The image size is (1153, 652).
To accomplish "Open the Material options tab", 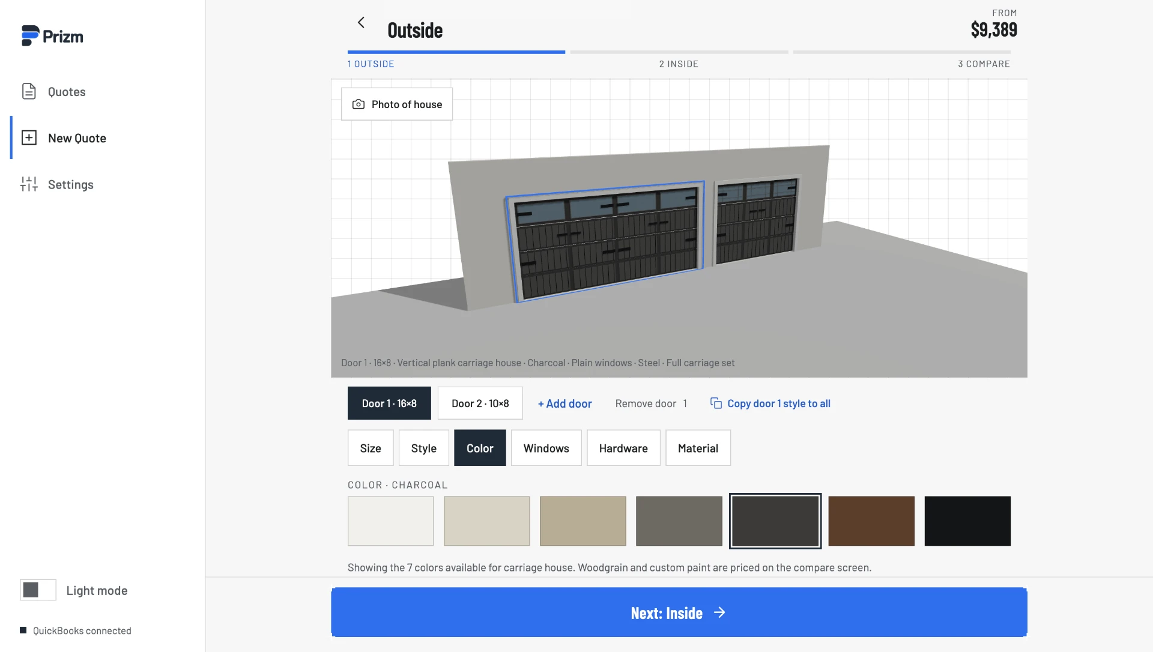I will tap(698, 448).
